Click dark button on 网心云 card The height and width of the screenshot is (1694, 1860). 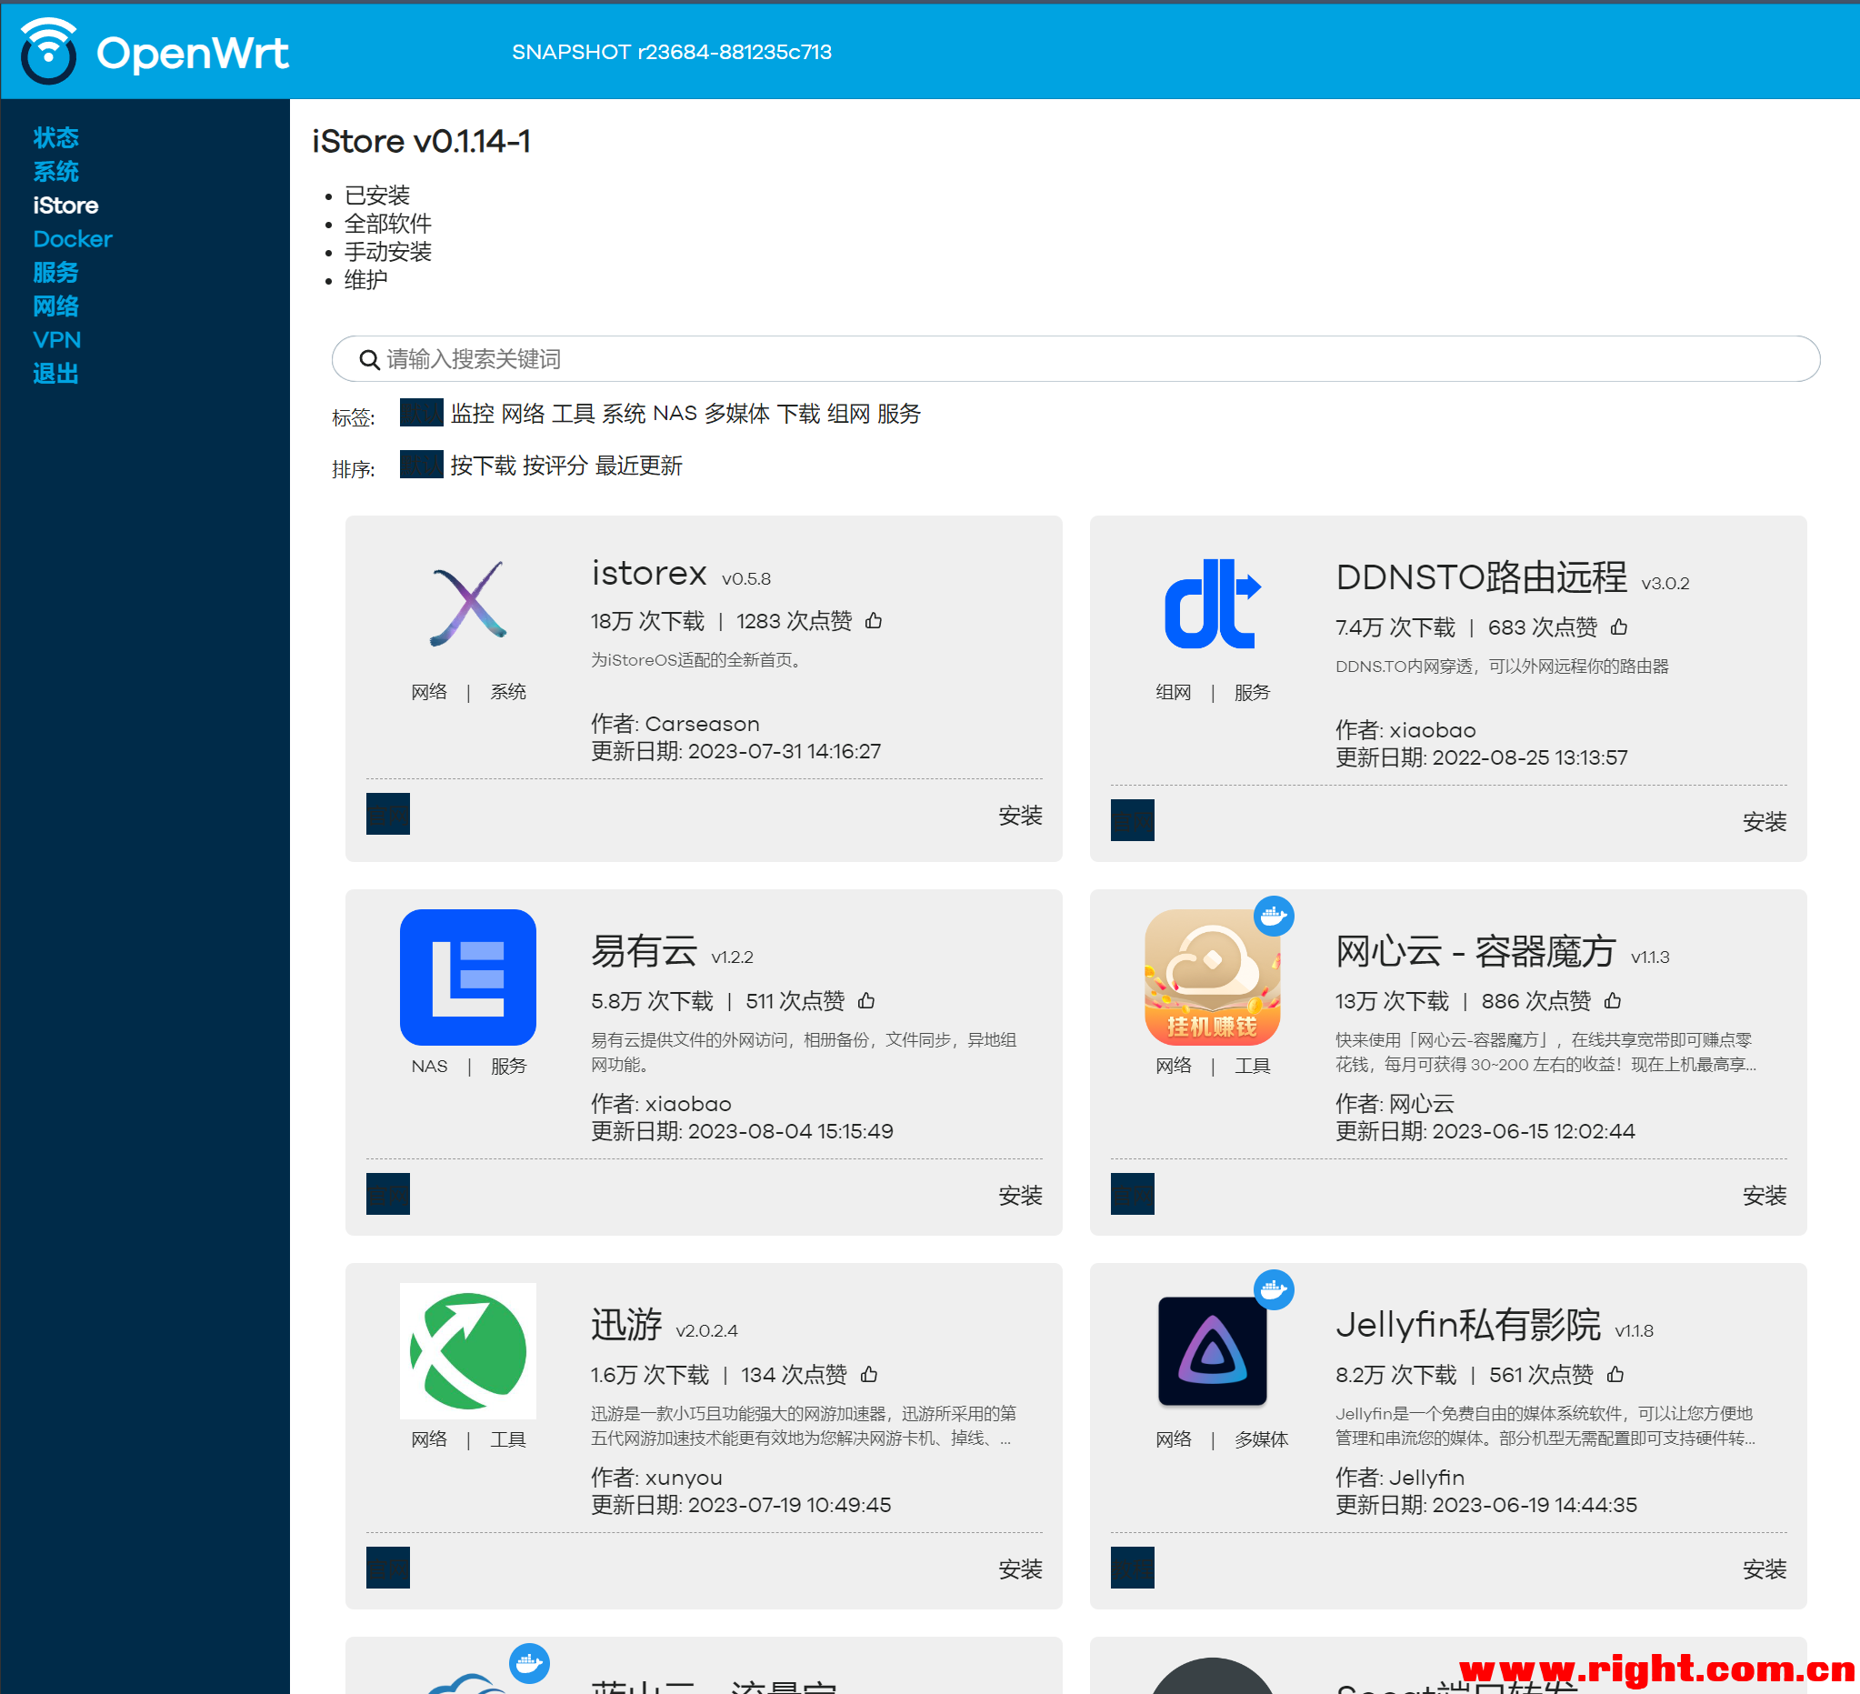1132,1194
